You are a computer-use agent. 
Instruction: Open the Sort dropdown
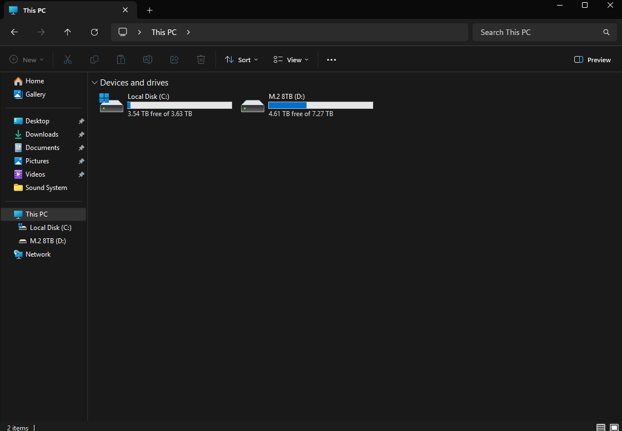[x=241, y=59]
